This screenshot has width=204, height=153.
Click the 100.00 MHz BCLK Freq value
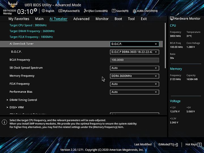[x=176, y=47]
